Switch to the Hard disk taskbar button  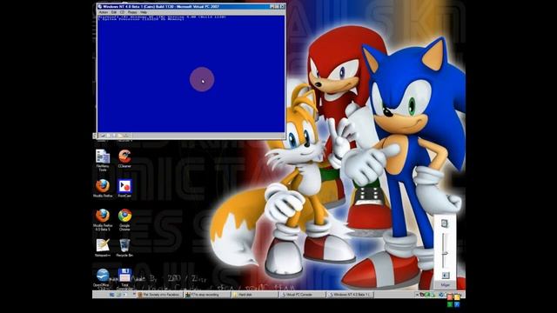[254, 295]
